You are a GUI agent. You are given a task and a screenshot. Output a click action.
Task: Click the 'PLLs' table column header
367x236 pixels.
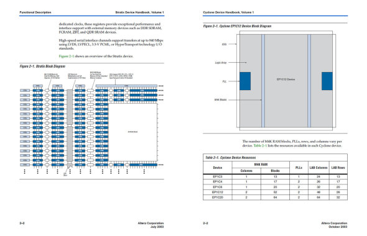(299, 168)
